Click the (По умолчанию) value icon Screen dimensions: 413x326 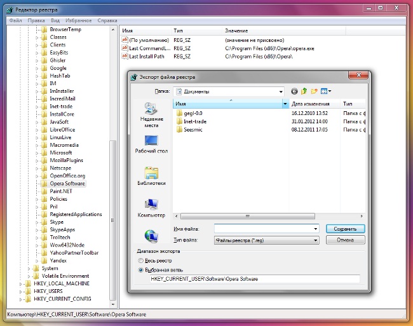(x=125, y=40)
